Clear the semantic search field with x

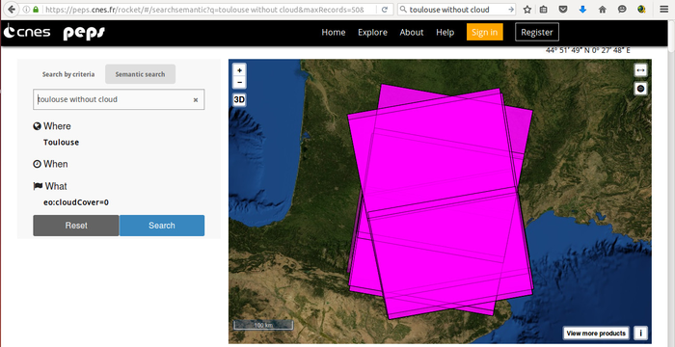196,100
